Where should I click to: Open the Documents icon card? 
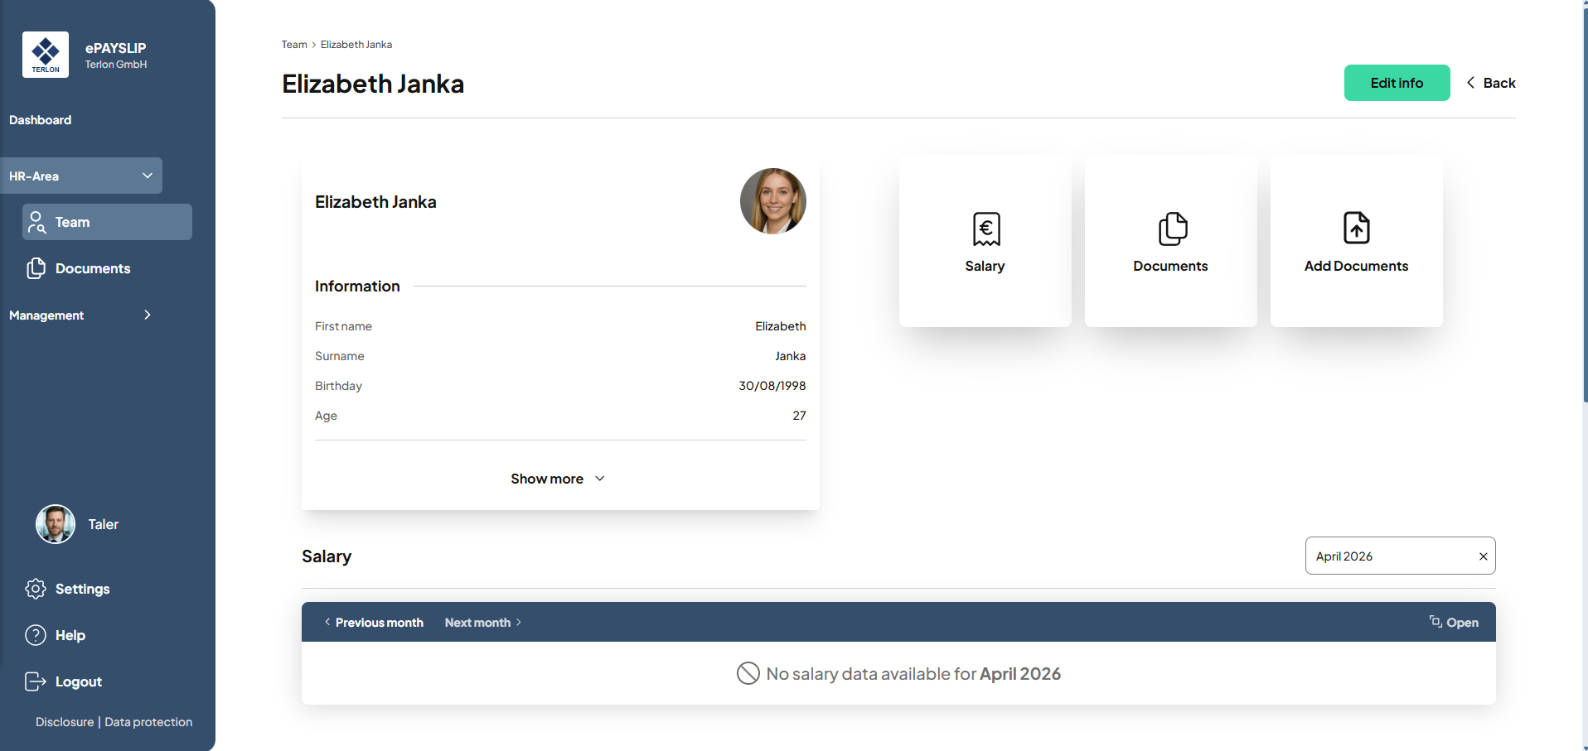point(1171,240)
